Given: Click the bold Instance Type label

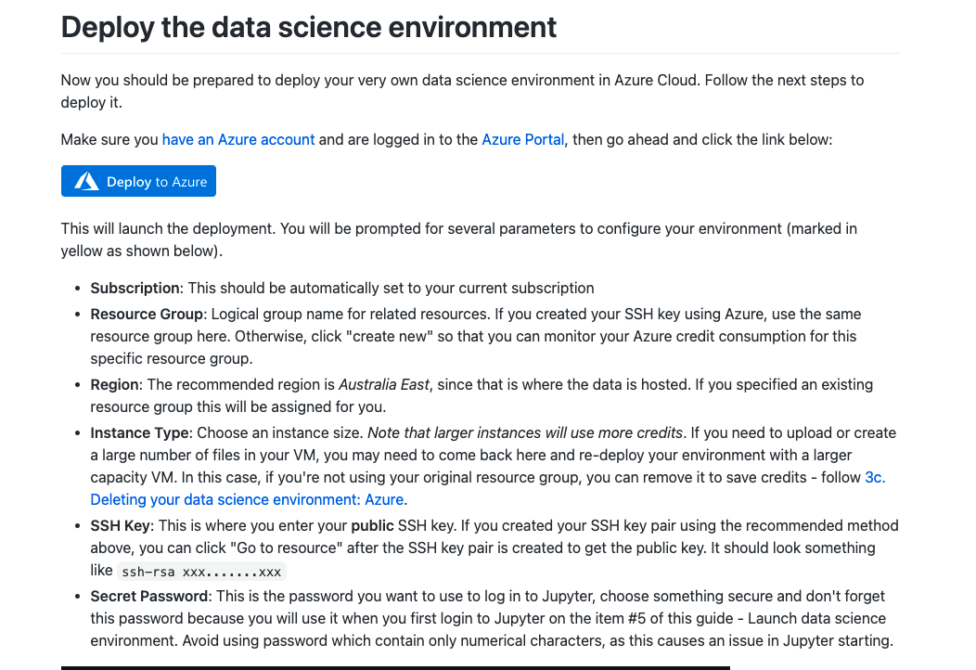Looking at the screenshot, I should [x=139, y=432].
